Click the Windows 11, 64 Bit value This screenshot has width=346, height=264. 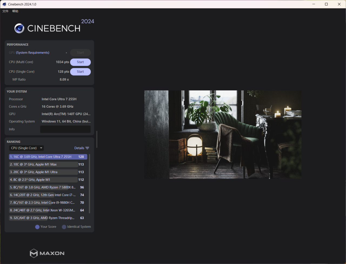pyautogui.click(x=66, y=121)
